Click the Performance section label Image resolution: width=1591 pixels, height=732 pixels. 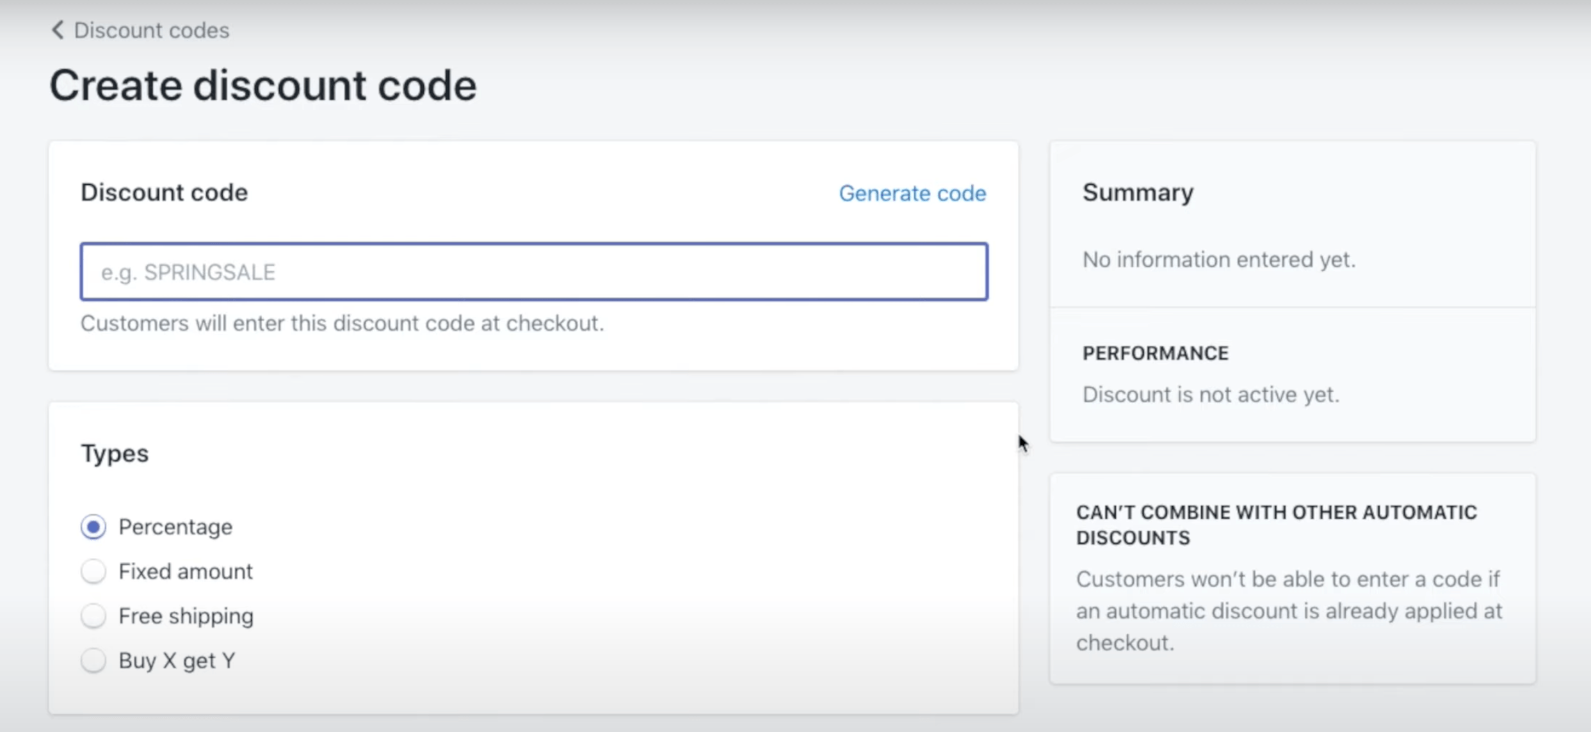point(1155,353)
